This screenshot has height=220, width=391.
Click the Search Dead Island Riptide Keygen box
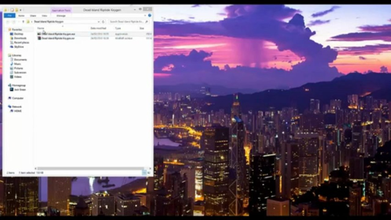tap(128, 22)
